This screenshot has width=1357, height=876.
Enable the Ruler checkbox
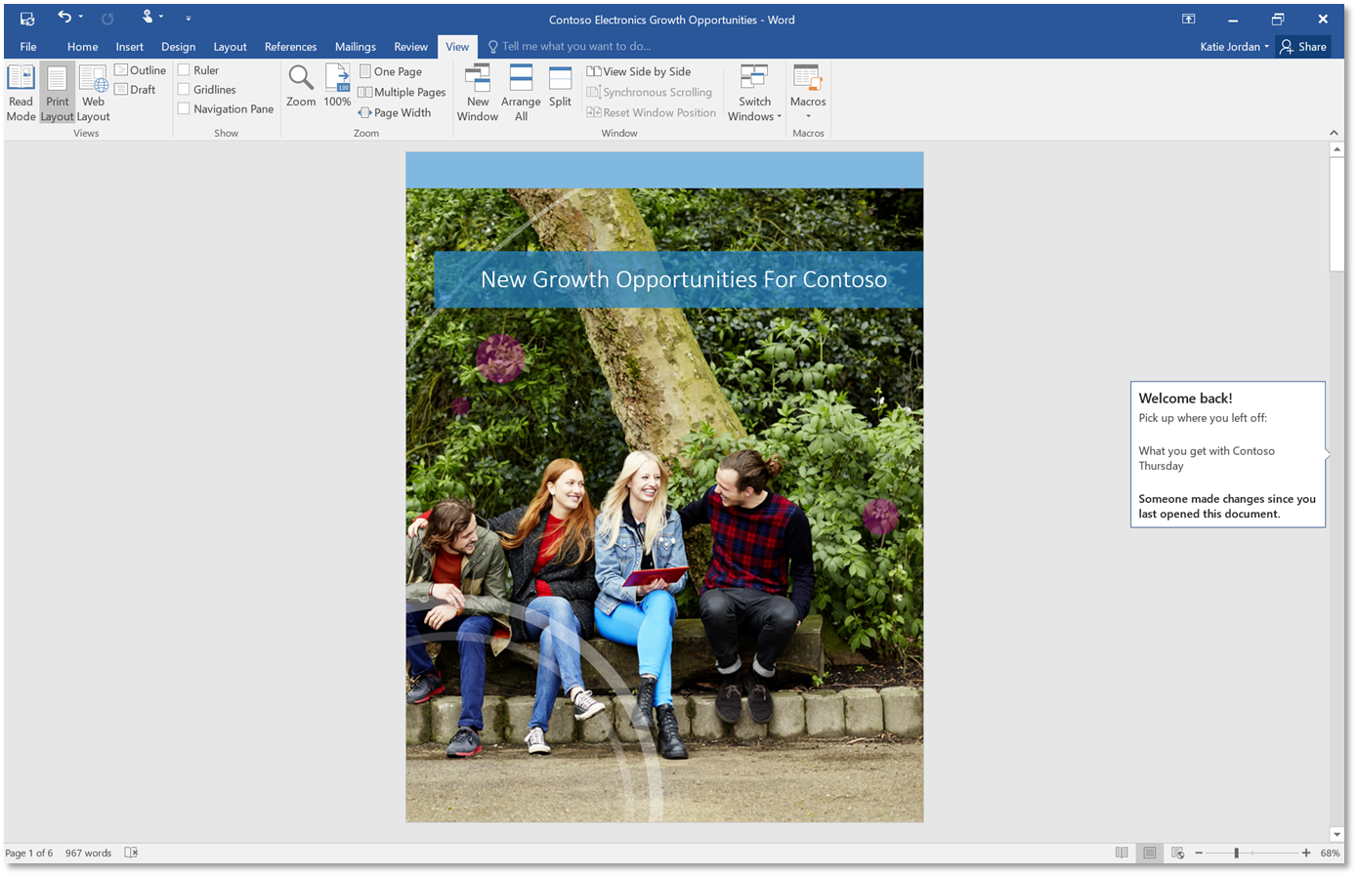(184, 70)
